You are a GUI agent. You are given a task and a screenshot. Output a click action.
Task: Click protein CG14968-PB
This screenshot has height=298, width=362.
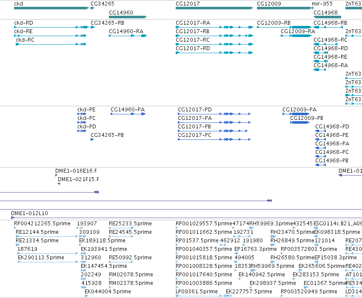[x=332, y=161]
